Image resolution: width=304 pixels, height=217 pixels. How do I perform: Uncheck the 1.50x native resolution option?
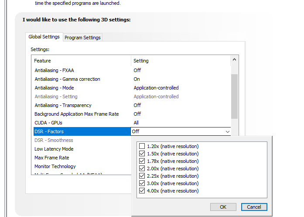[x=142, y=154]
